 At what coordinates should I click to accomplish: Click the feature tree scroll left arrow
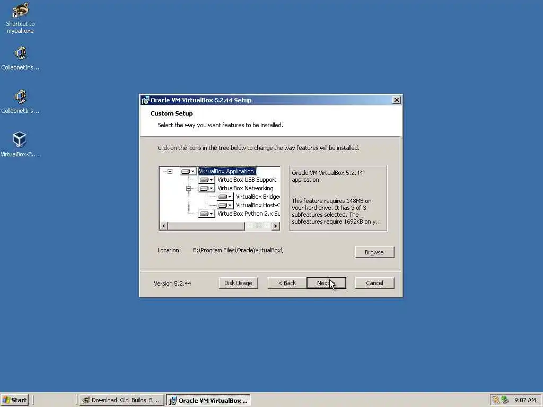[x=163, y=226]
